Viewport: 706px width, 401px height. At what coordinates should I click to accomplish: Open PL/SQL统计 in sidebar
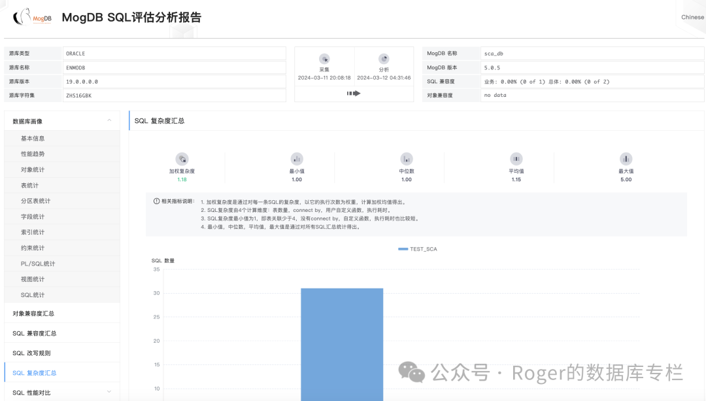coord(62,264)
